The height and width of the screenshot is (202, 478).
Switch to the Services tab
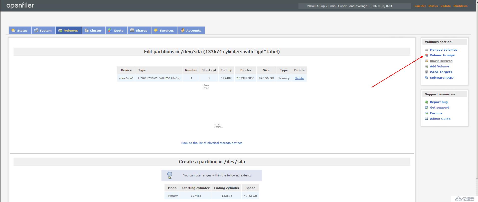(164, 30)
